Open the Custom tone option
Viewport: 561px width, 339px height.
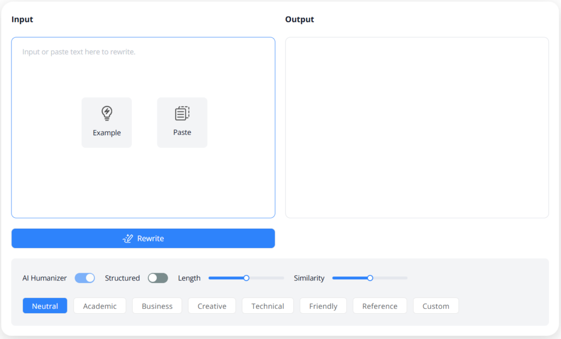click(x=436, y=306)
